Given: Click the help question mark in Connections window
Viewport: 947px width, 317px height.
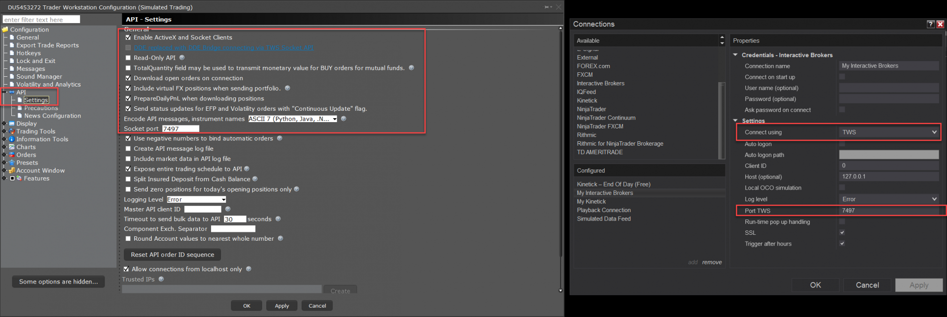Looking at the screenshot, I should 931,24.
